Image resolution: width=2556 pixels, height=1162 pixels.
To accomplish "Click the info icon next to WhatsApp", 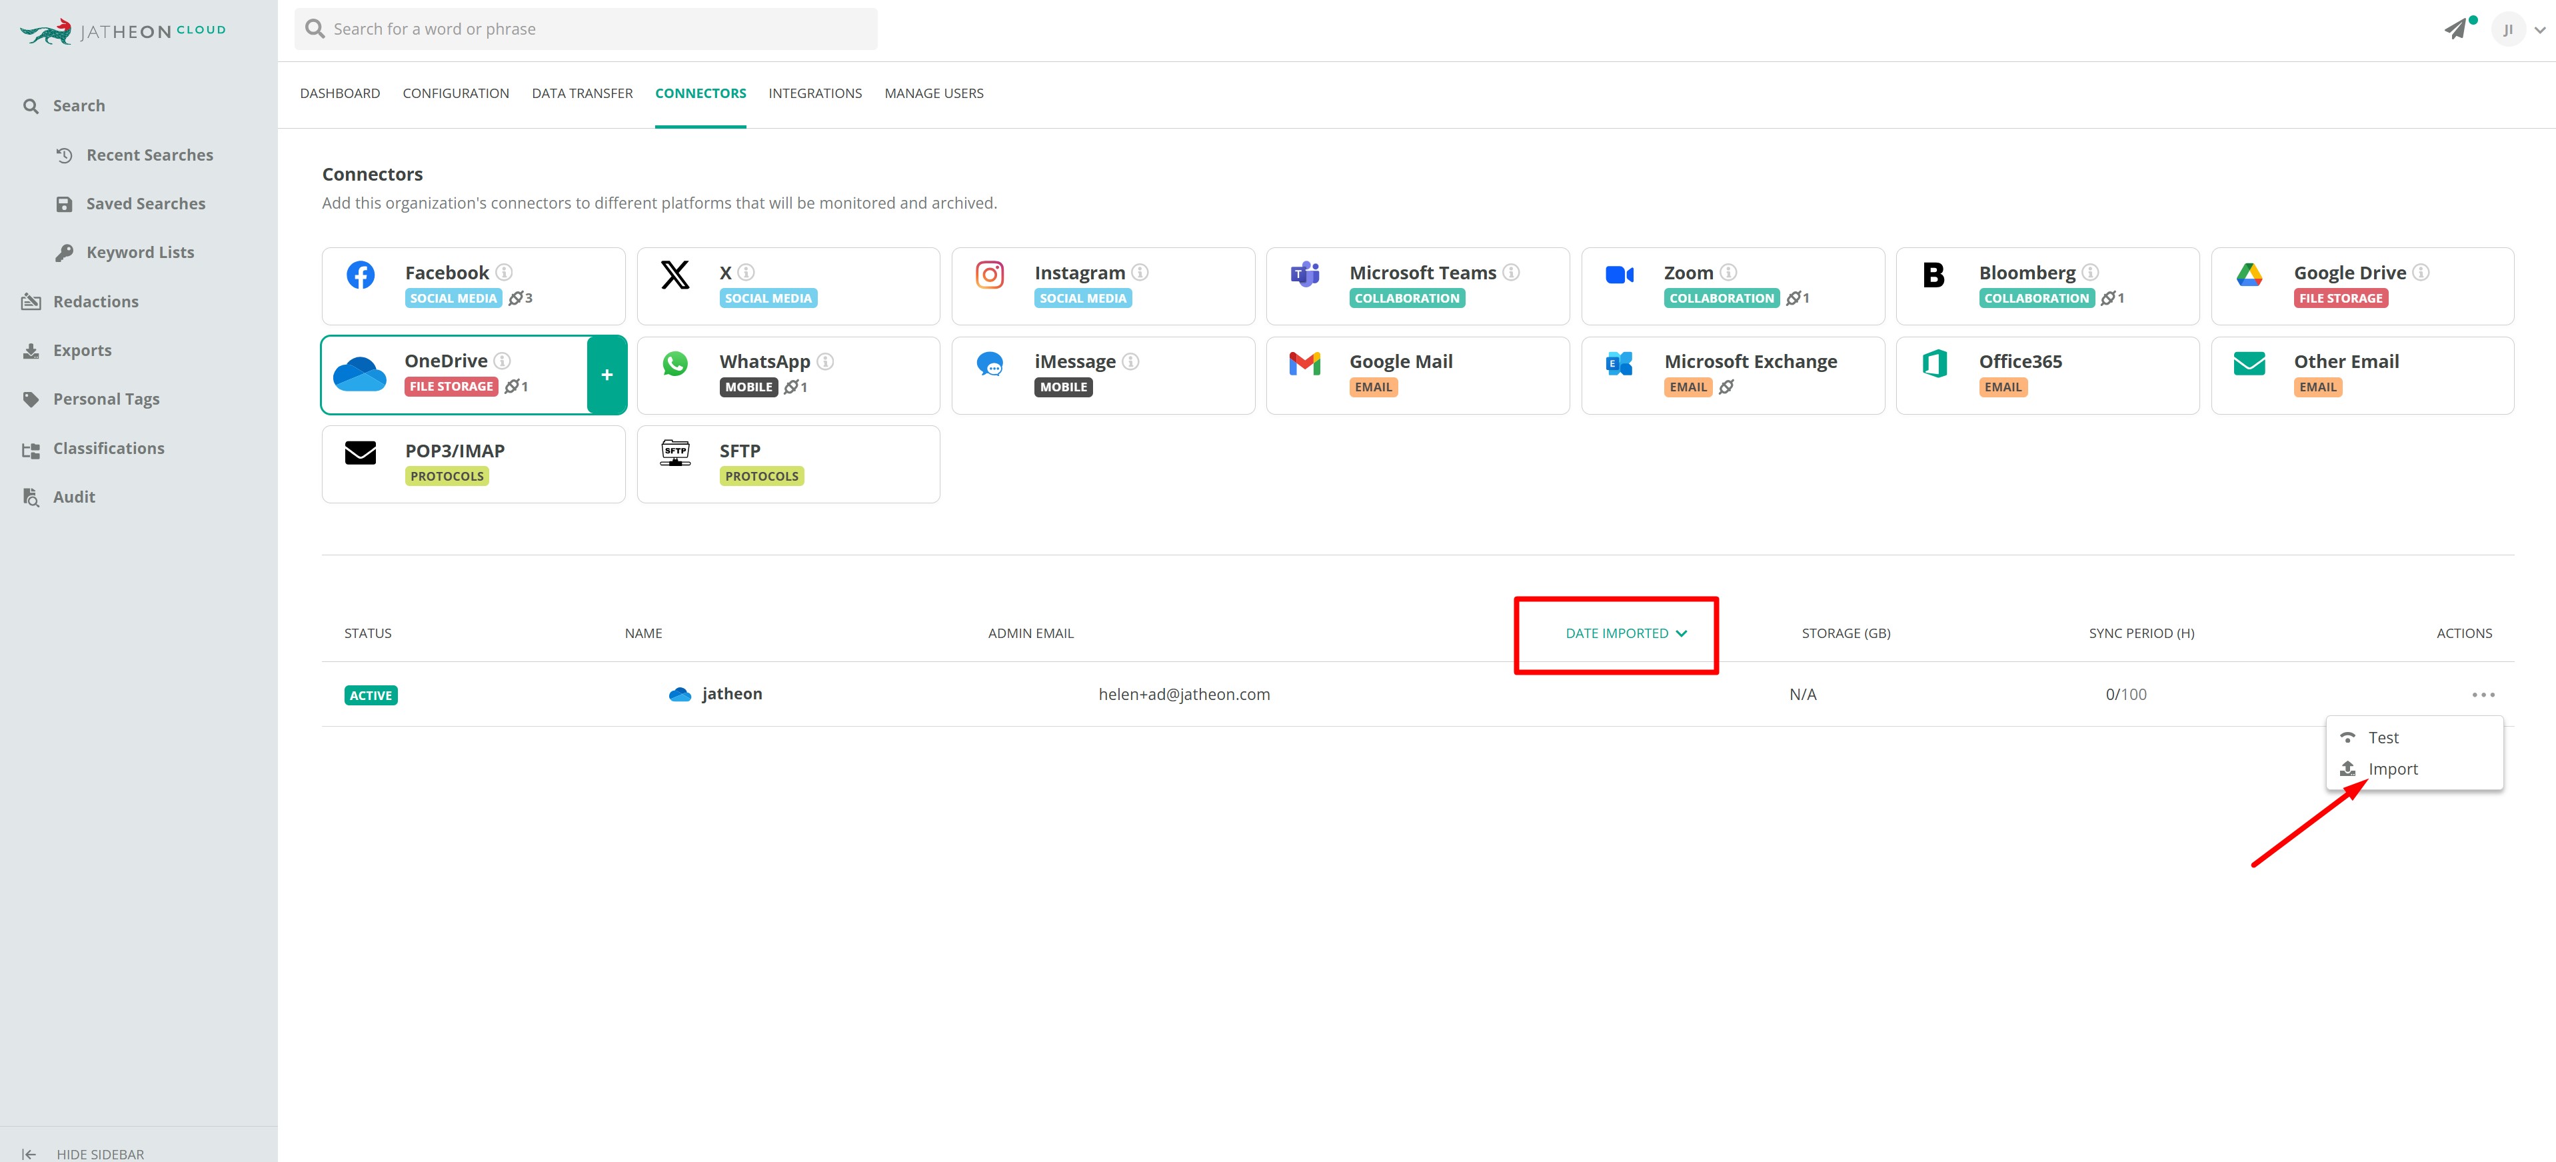I will (826, 361).
